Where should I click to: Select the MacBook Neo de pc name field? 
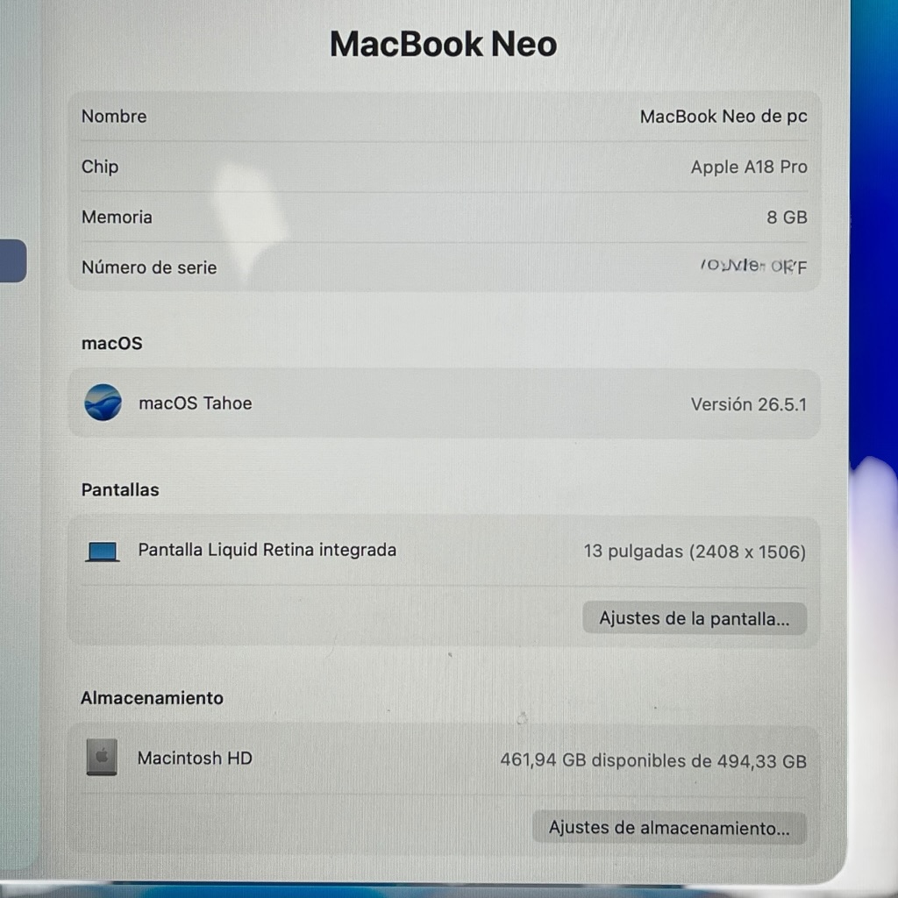[x=723, y=117]
